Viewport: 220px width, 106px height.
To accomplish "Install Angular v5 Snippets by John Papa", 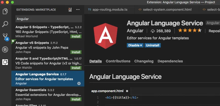I will click(x=76, y=52).
